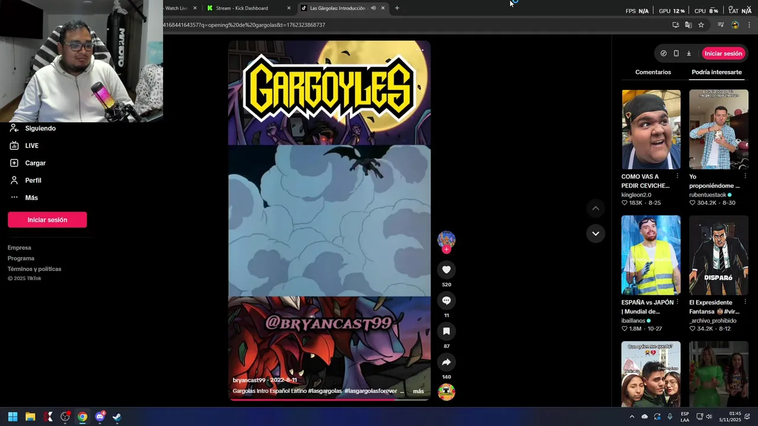Open the Chrome media controls icon
The width and height of the screenshot is (758, 426).
click(721, 25)
